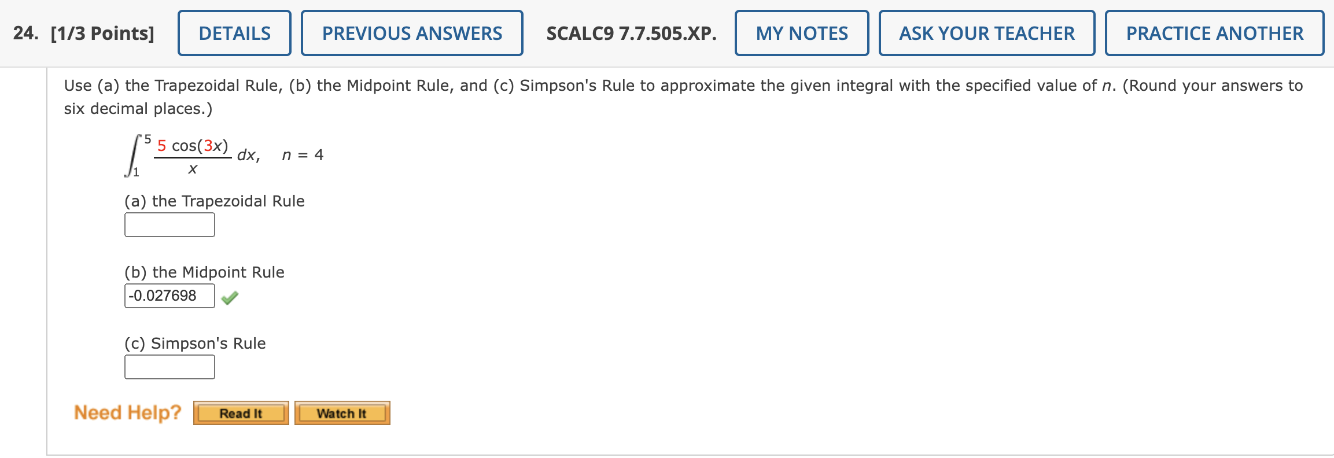View PREVIOUS ANSWERS for this problem
Image resolution: width=1334 pixels, height=458 pixels.
pos(412,33)
